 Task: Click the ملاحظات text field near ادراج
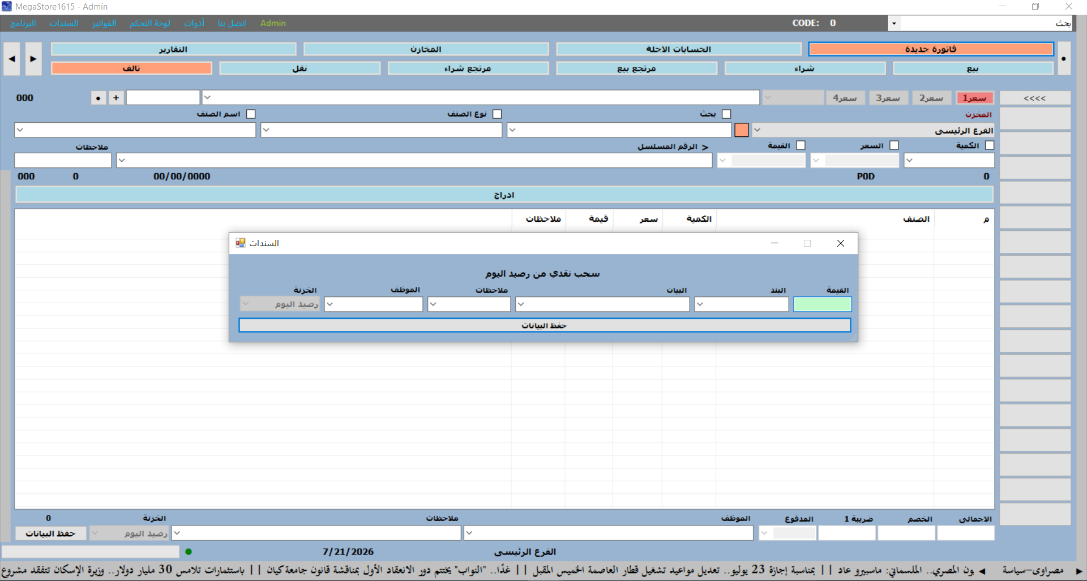point(63,161)
